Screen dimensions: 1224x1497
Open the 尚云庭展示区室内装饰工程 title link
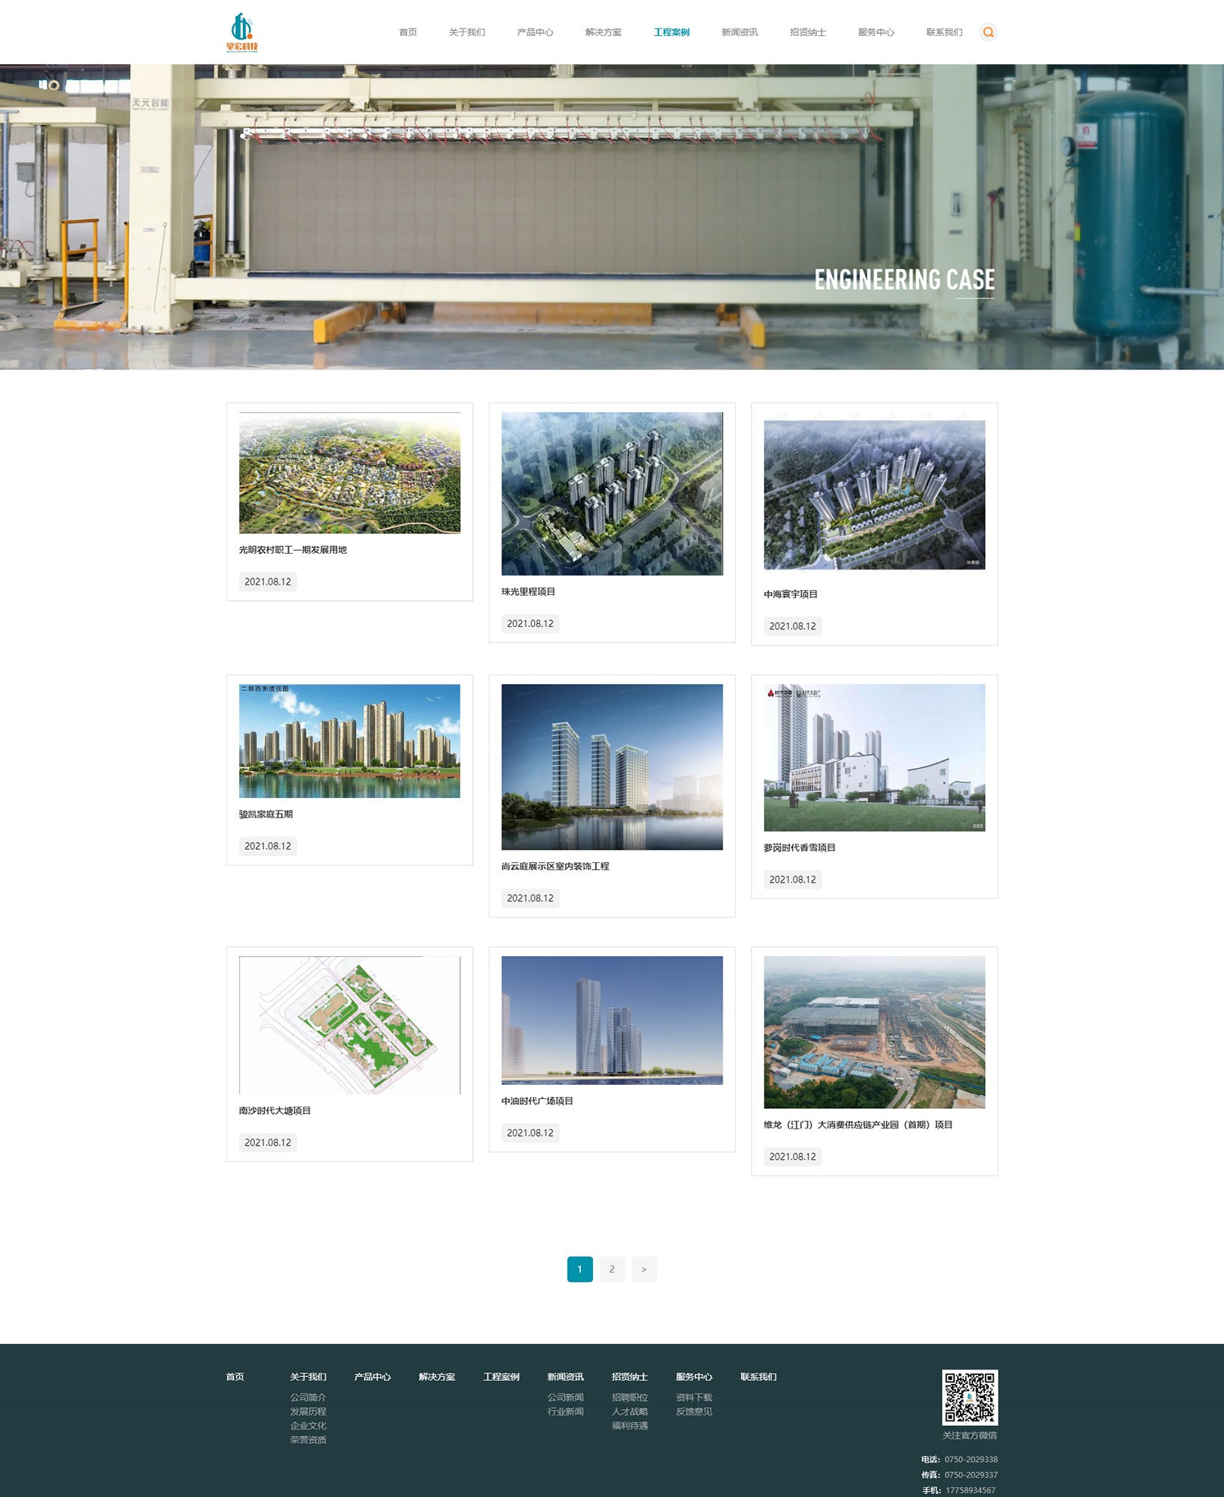555,866
